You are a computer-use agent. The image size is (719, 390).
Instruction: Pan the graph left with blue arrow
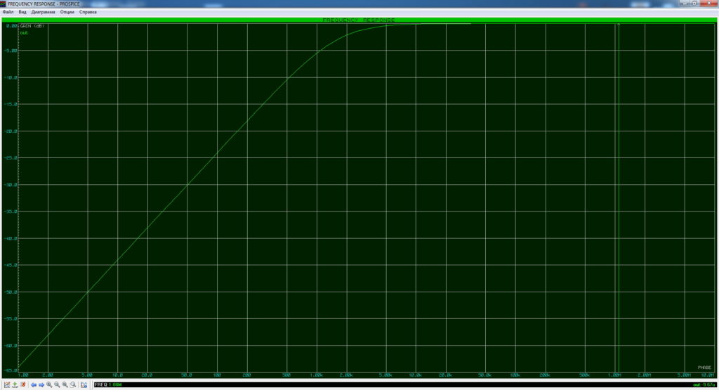point(33,385)
